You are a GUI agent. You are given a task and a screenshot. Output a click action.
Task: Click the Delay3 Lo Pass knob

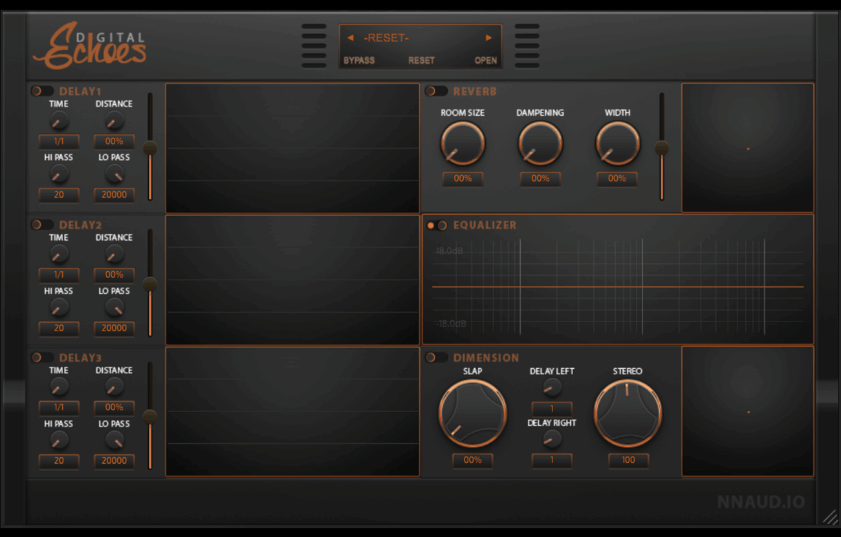(x=115, y=440)
